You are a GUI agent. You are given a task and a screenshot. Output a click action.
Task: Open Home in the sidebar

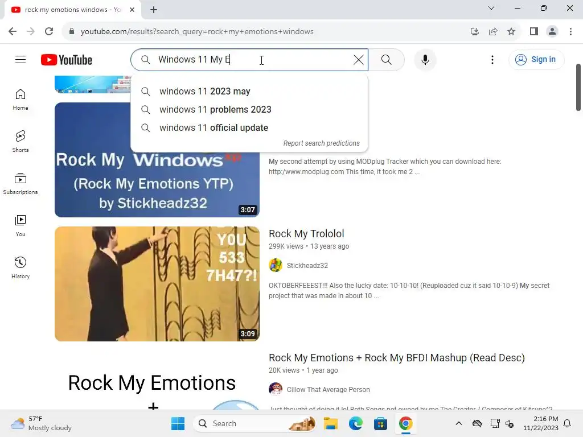(x=20, y=100)
